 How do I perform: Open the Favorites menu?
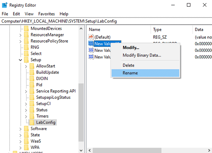(x=47, y=14)
